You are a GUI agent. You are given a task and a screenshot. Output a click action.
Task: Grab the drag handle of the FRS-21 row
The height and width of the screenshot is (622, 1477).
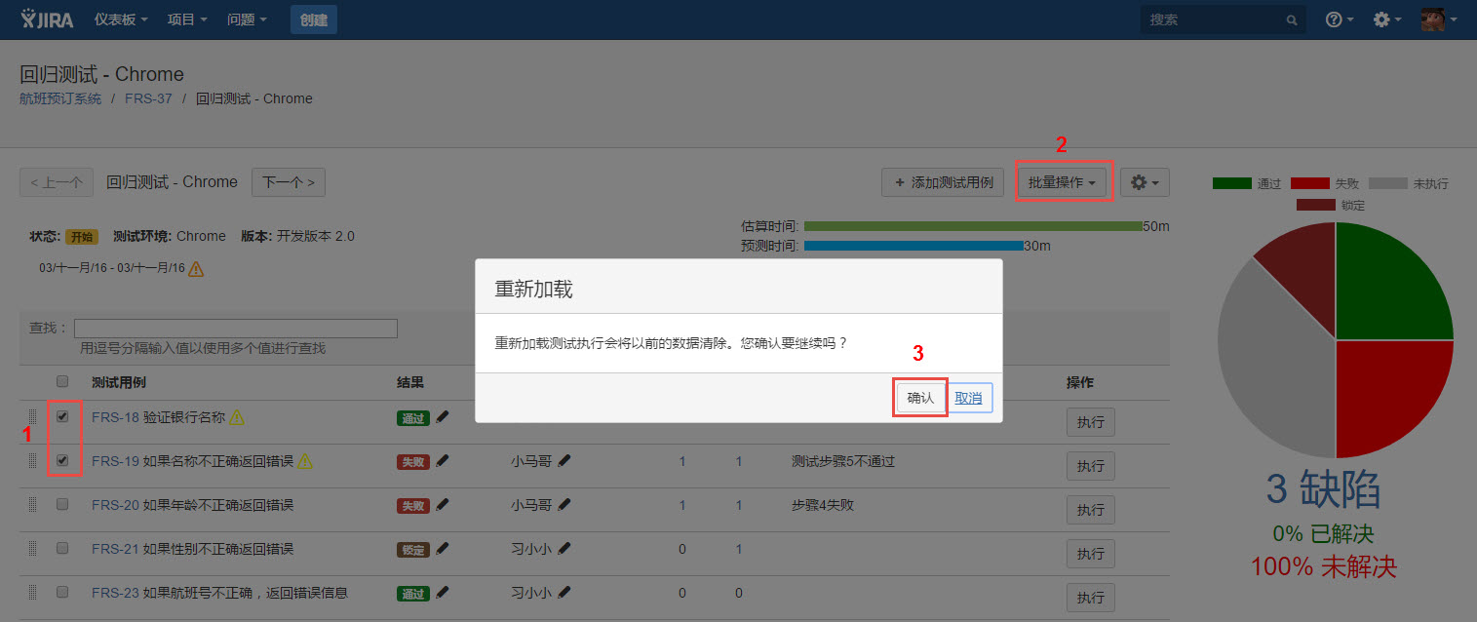32,549
